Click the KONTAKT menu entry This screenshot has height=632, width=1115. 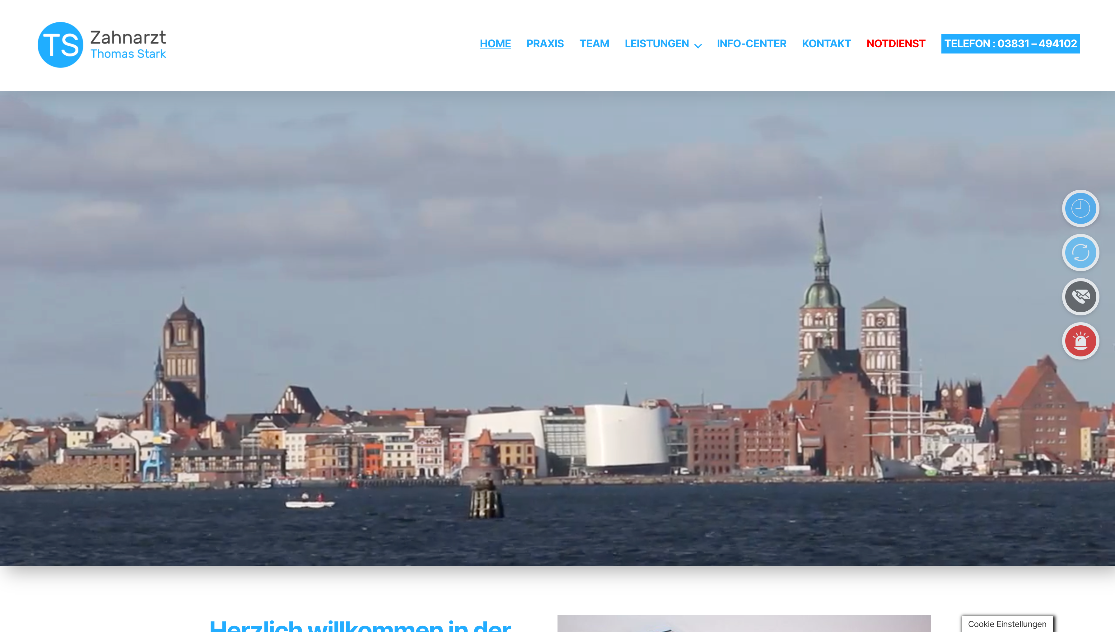pyautogui.click(x=826, y=44)
